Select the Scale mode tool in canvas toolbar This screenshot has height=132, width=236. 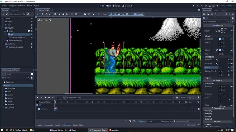pos(51,14)
